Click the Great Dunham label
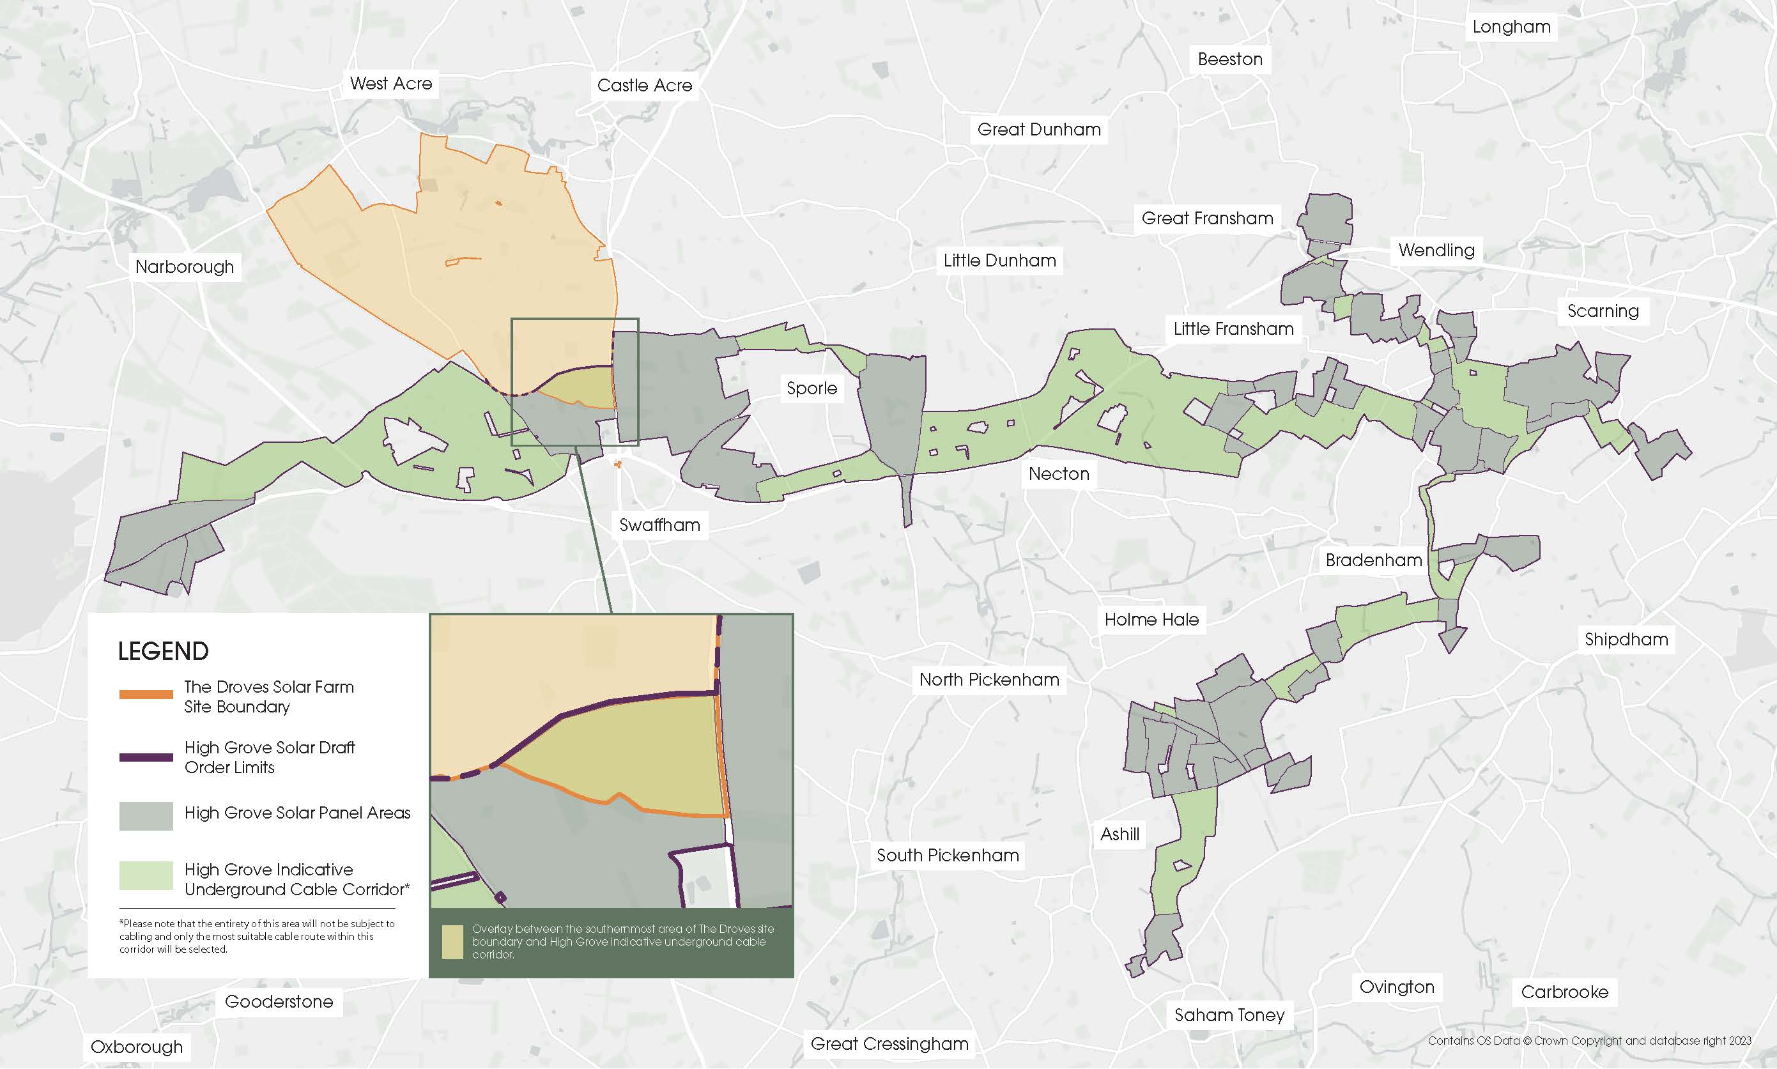 [x=1039, y=130]
